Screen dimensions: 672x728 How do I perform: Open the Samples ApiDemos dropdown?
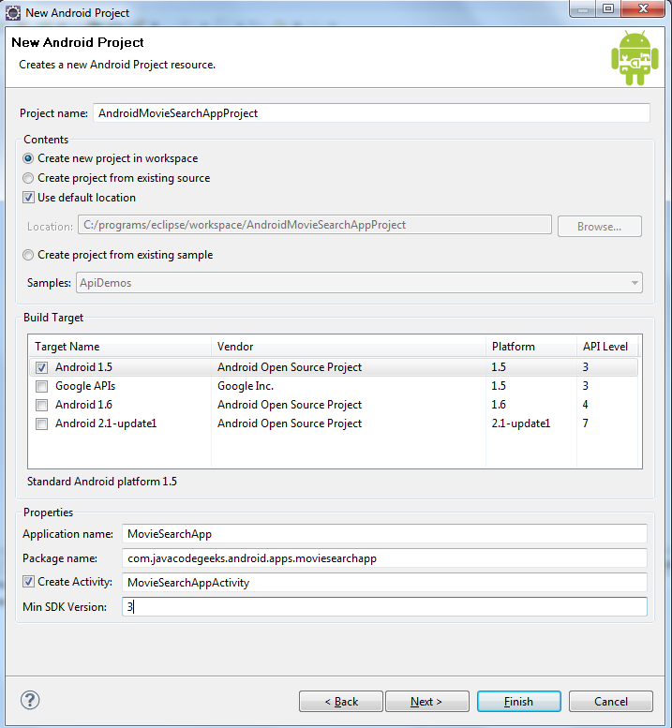[359, 283]
